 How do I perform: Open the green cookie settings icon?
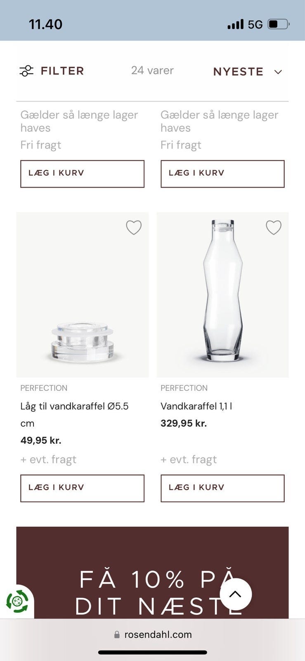(17, 602)
